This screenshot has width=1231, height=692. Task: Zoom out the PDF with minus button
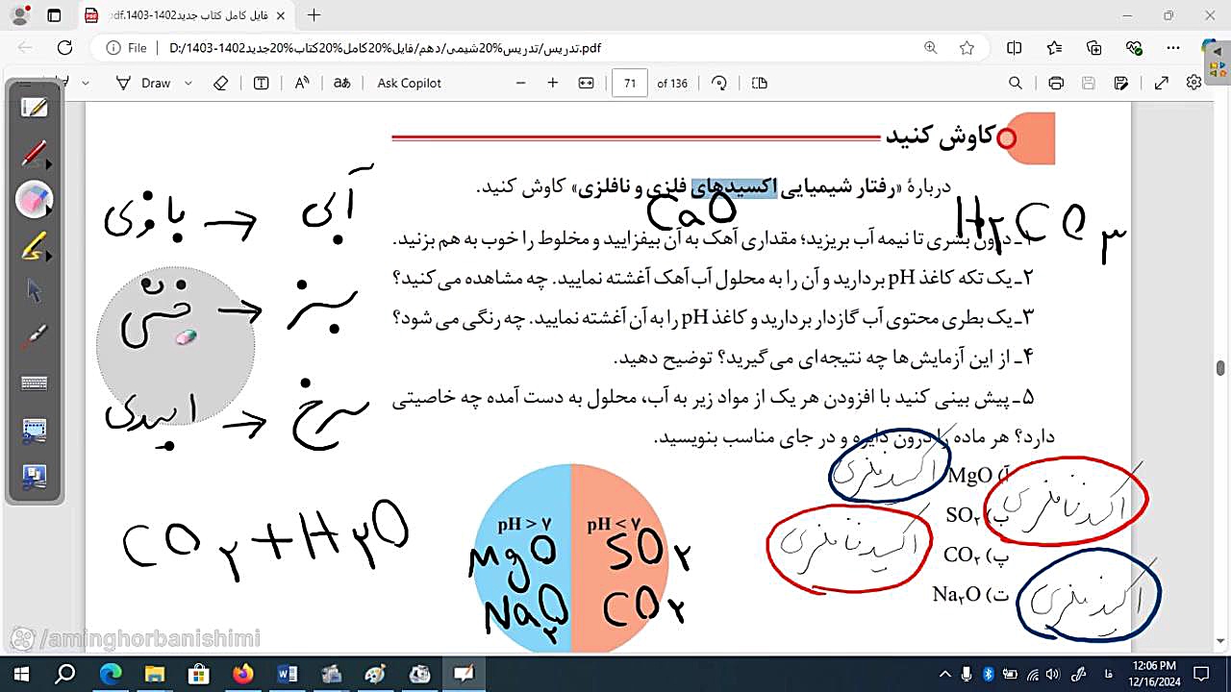(521, 84)
